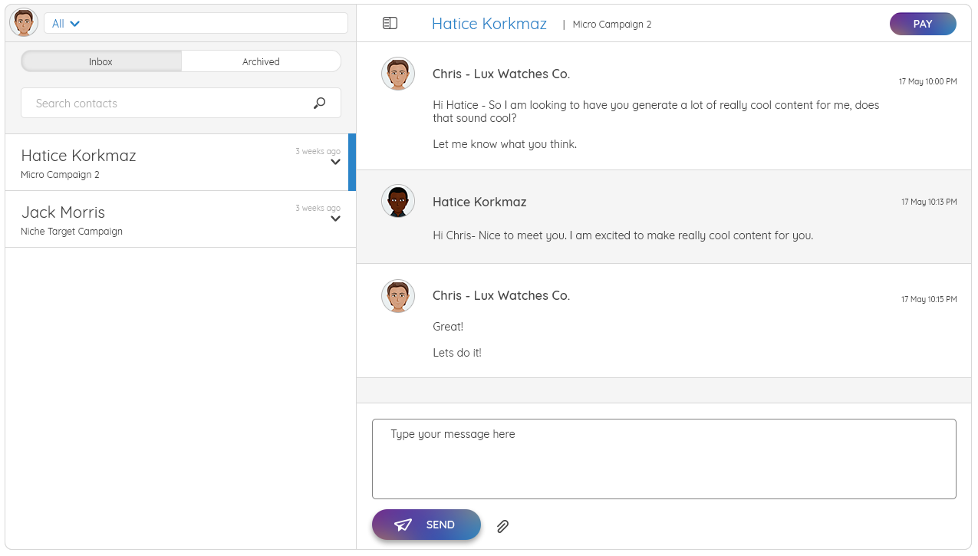The height and width of the screenshot is (556, 978).
Task: Click the SEND button
Action: pyautogui.click(x=426, y=525)
